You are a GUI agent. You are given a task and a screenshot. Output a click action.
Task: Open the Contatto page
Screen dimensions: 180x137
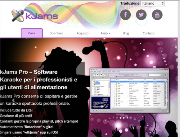point(149,33)
